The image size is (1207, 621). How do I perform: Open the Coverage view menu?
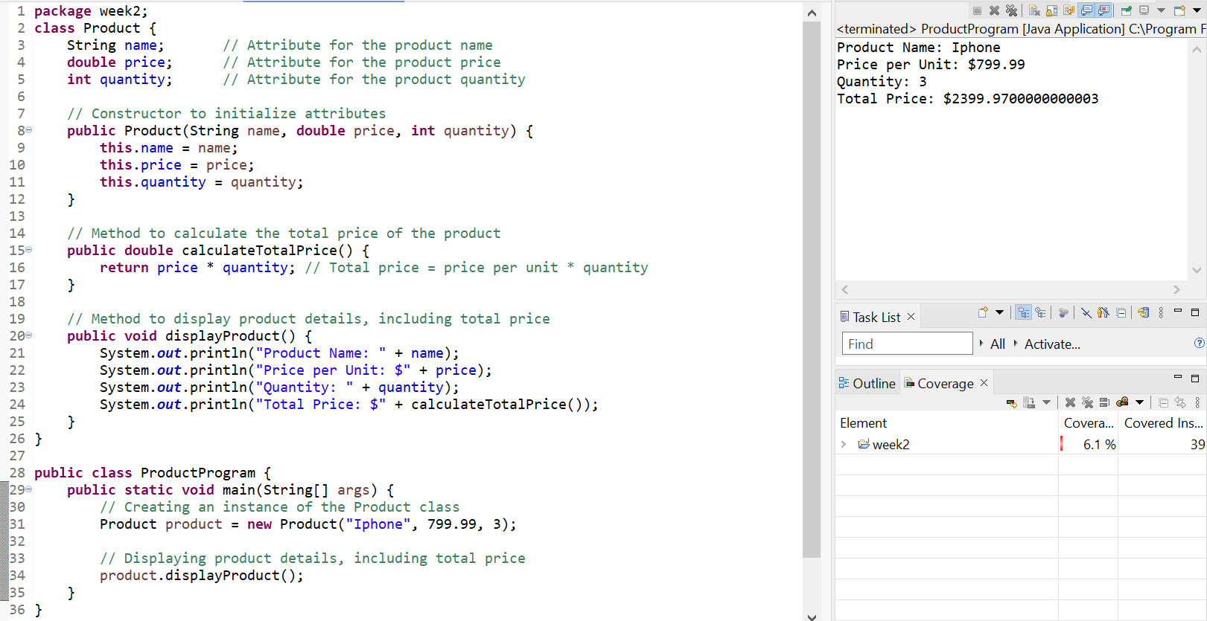(x=1197, y=402)
